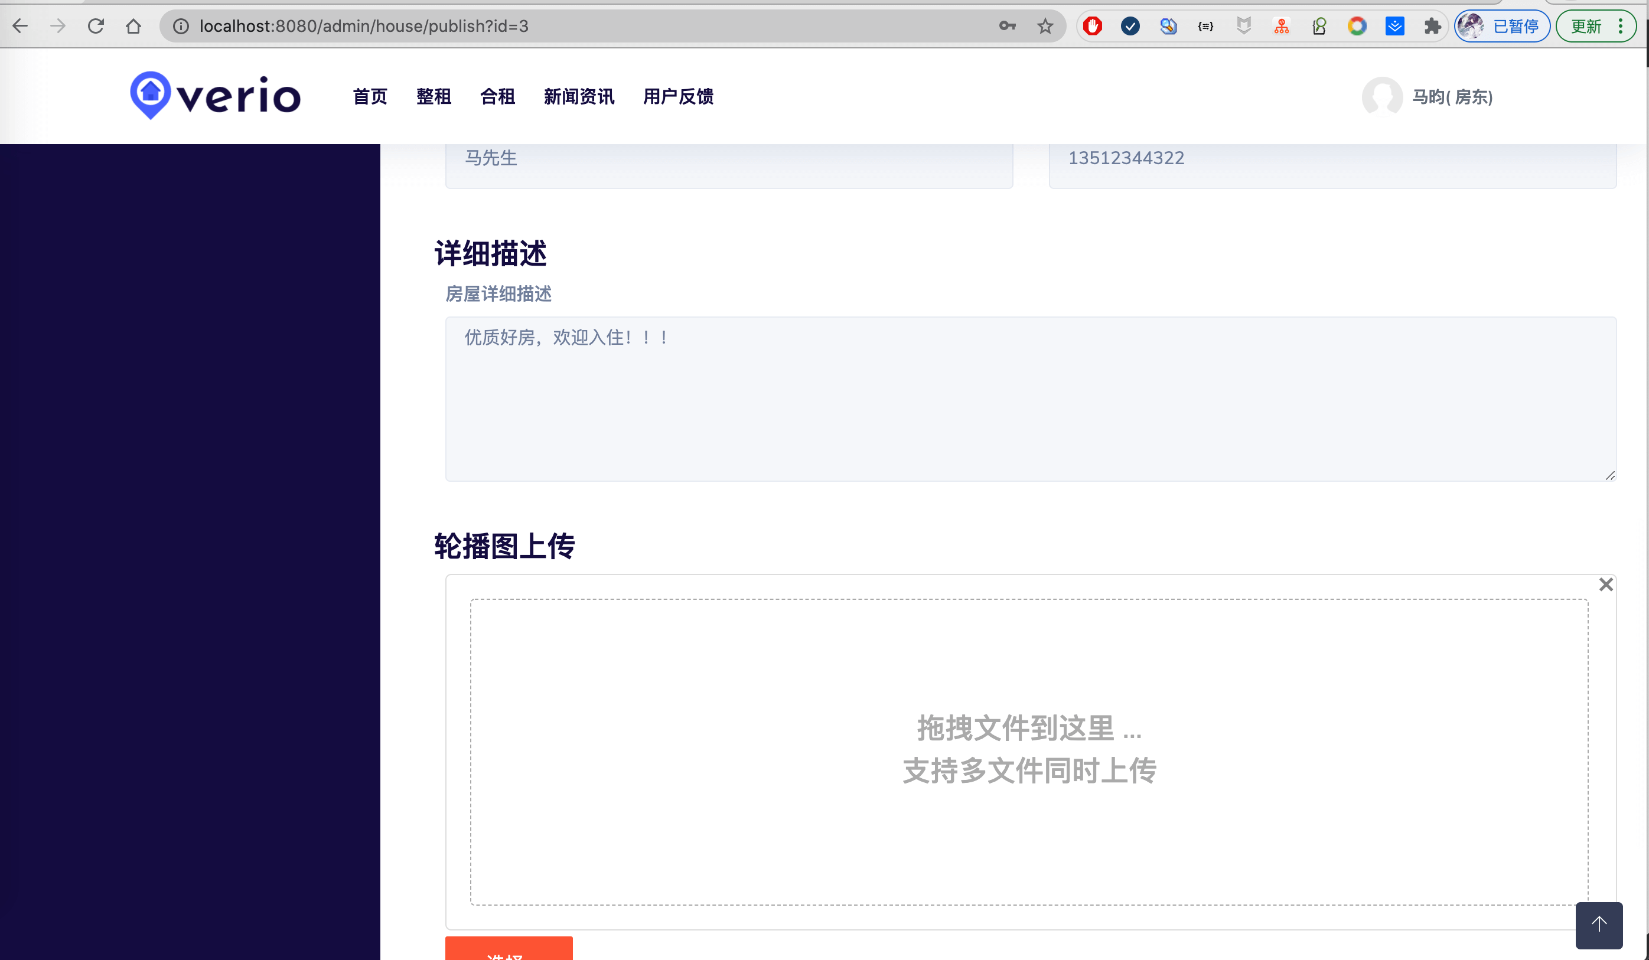
Task: Click the verio logo
Action: pyautogui.click(x=216, y=96)
